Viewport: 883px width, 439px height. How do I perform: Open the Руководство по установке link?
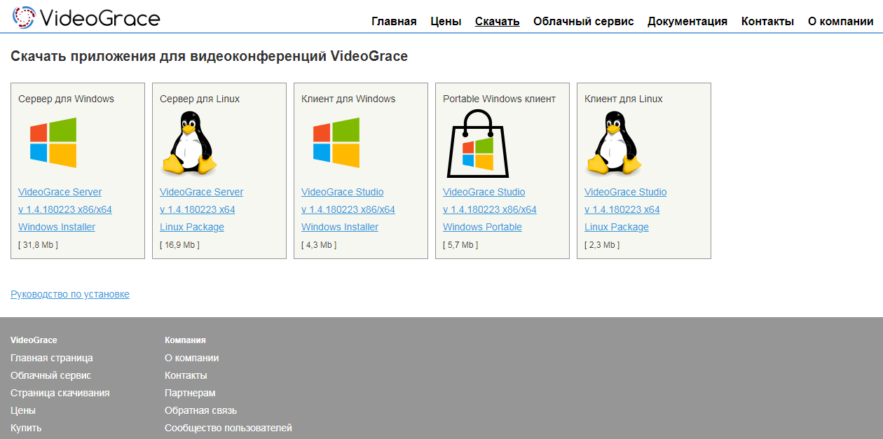(70, 294)
